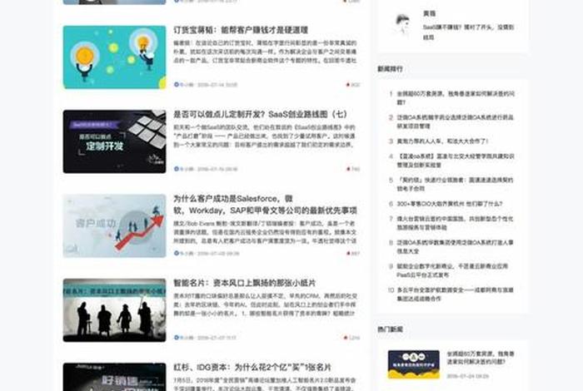Open article '是否可以做点儿定制开发？SaaS创业路线图（七）'
Screen dimensions: 583x391
(x=260, y=114)
